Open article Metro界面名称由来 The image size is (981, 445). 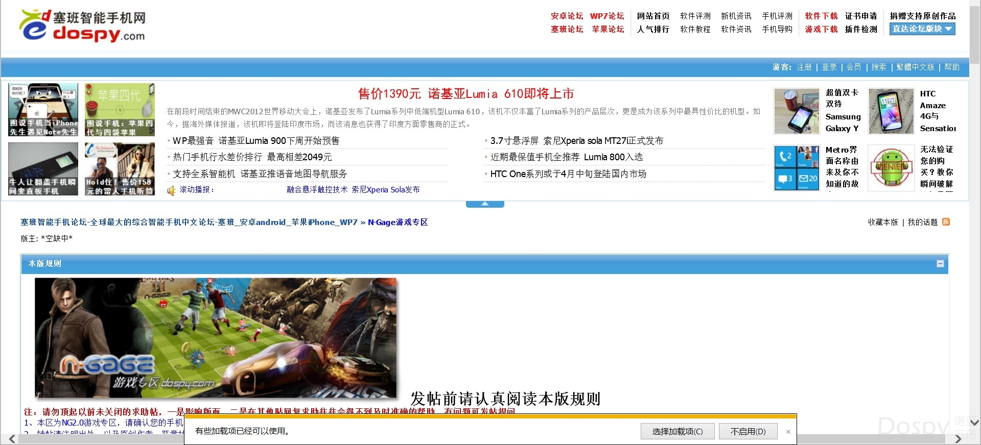tap(842, 167)
